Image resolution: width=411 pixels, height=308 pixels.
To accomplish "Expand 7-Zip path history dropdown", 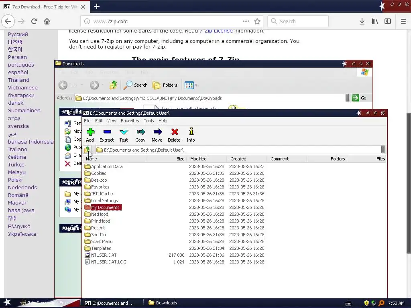I will coord(383,150).
